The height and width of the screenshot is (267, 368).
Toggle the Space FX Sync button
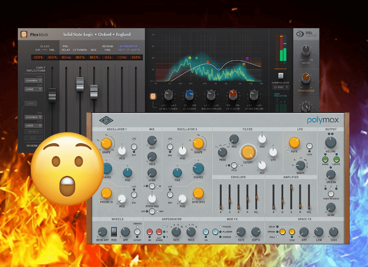(292, 232)
